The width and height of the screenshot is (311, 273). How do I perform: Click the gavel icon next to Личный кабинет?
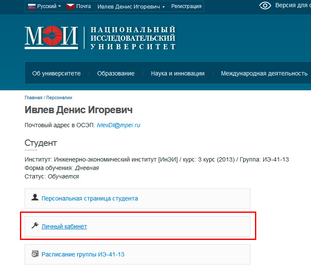35,226
